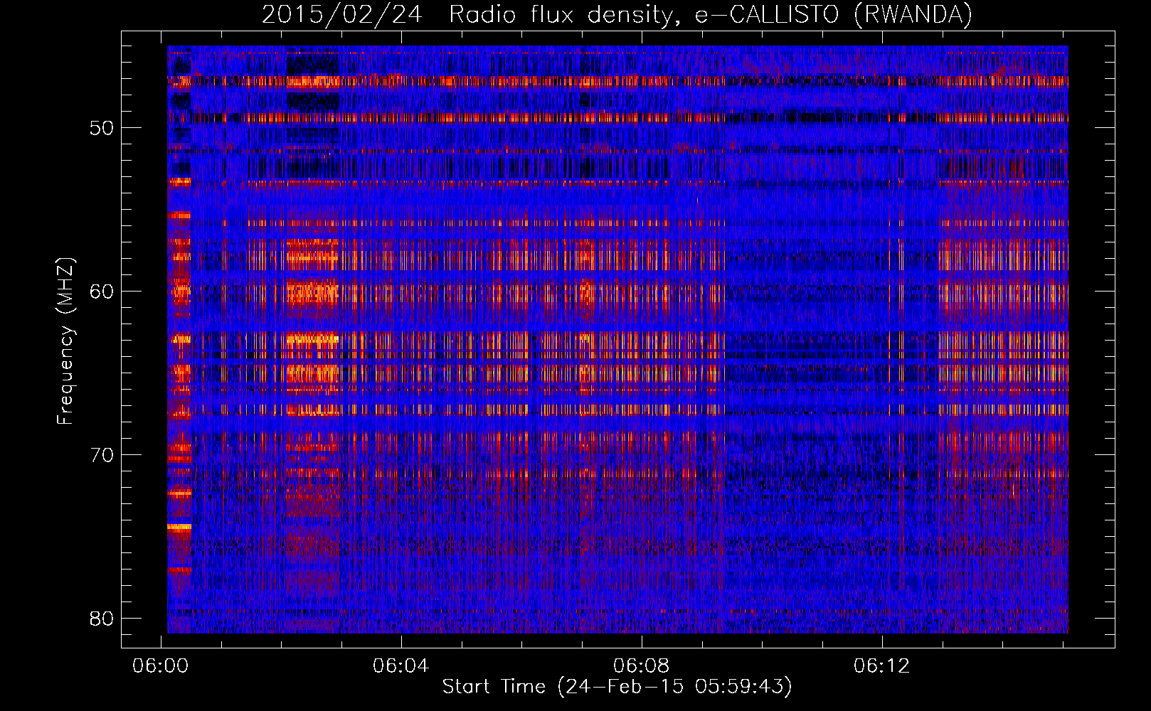This screenshot has width=1151, height=711.
Task: Select the 'Frequency (MHZ)' axis label
Action: 65,341
